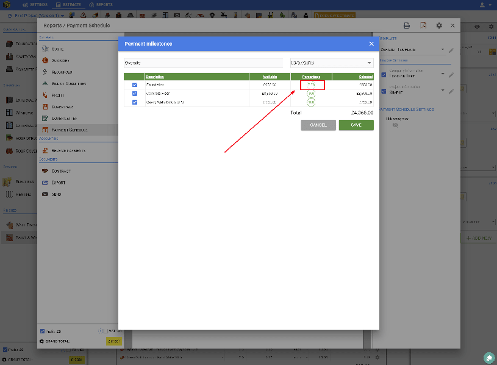497x365 pixels.
Task: Click the PDF export icon
Action: pyautogui.click(x=423, y=26)
